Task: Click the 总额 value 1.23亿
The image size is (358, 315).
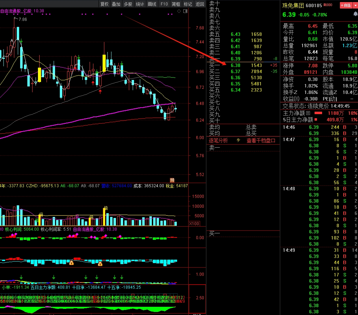Action: 349,46
